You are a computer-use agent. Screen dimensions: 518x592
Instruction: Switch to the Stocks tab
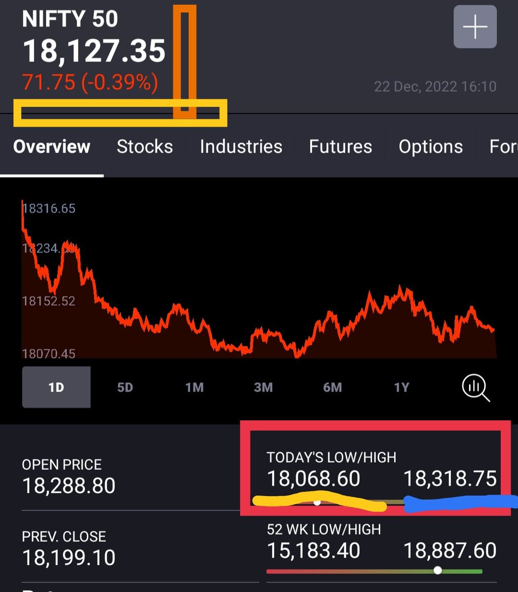[145, 147]
